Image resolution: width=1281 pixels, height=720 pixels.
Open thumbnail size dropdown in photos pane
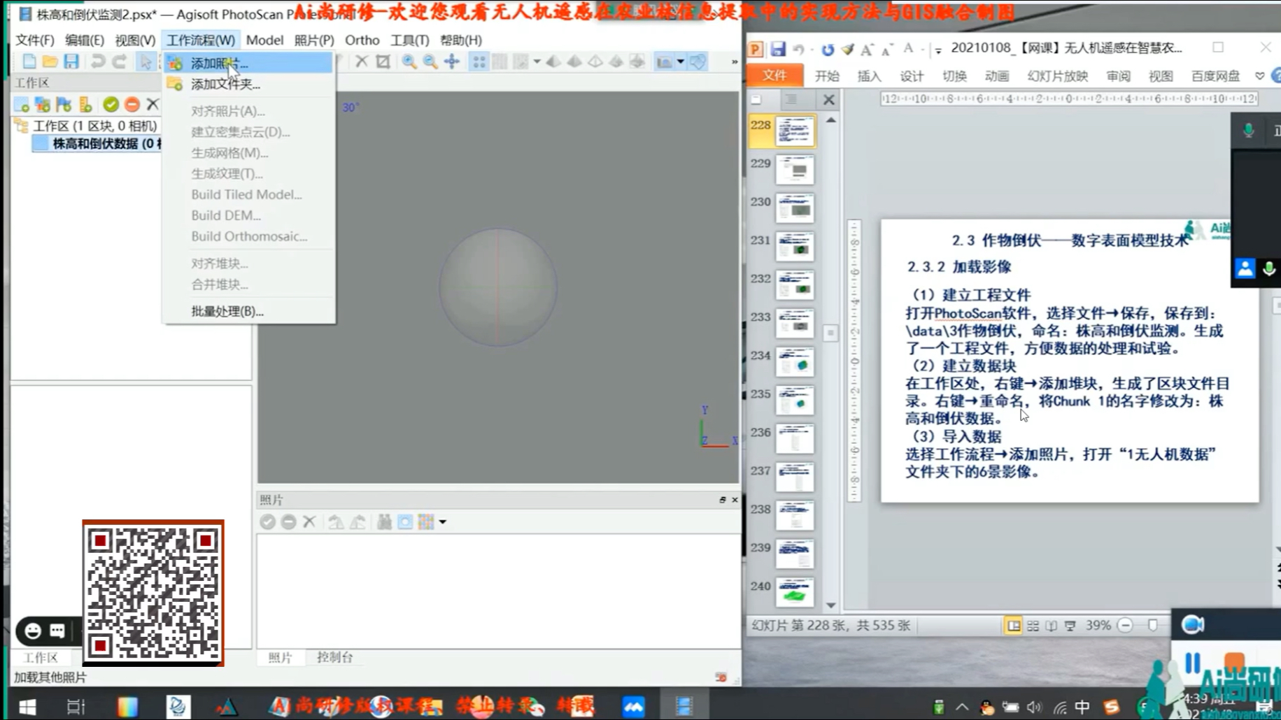click(443, 522)
